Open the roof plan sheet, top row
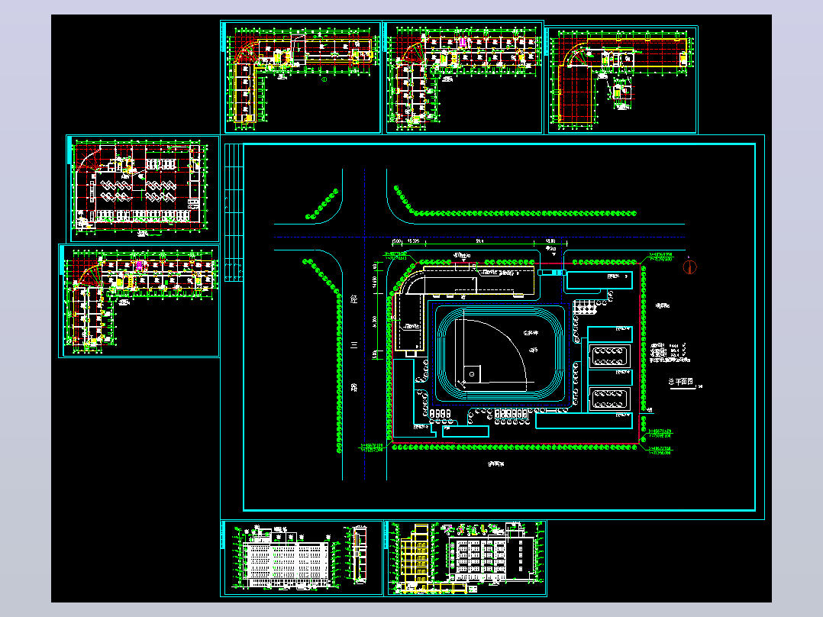823x617 pixels. click(622, 80)
